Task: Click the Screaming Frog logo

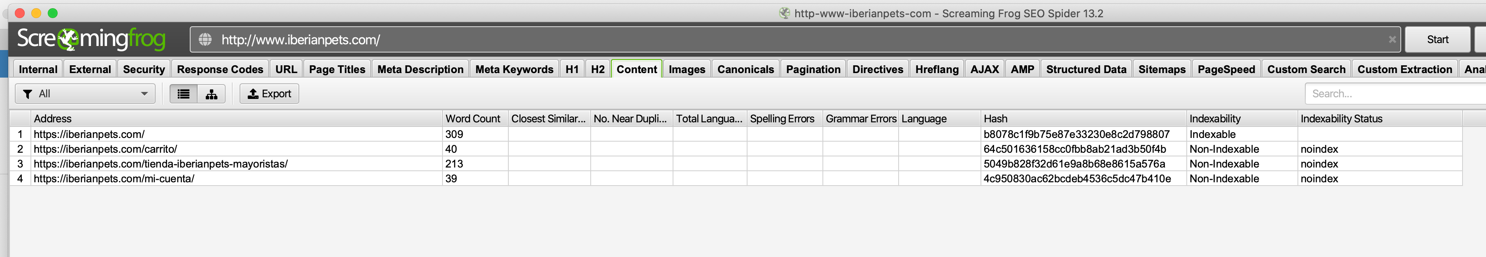Action: click(x=91, y=39)
